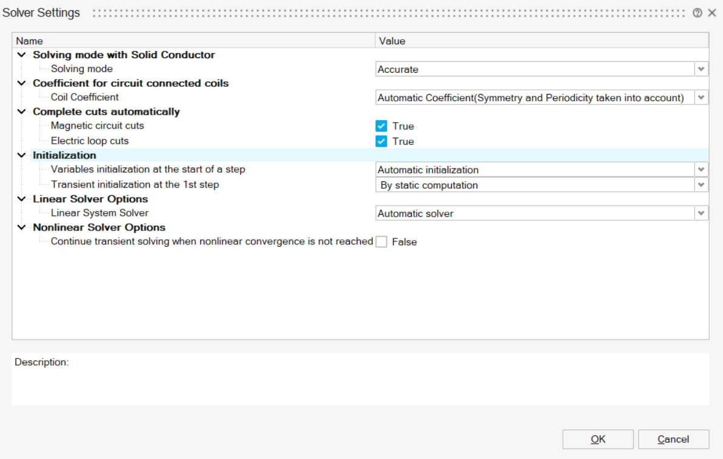The width and height of the screenshot is (723, 459).
Task: Collapse the Coefficient for circuit connected coils group
Action: 21,84
